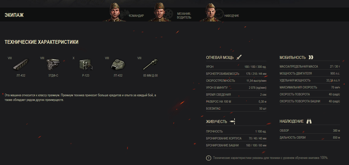The image size is (349, 165).
Task: Click the gunner crew portrait
Action: 211,12
